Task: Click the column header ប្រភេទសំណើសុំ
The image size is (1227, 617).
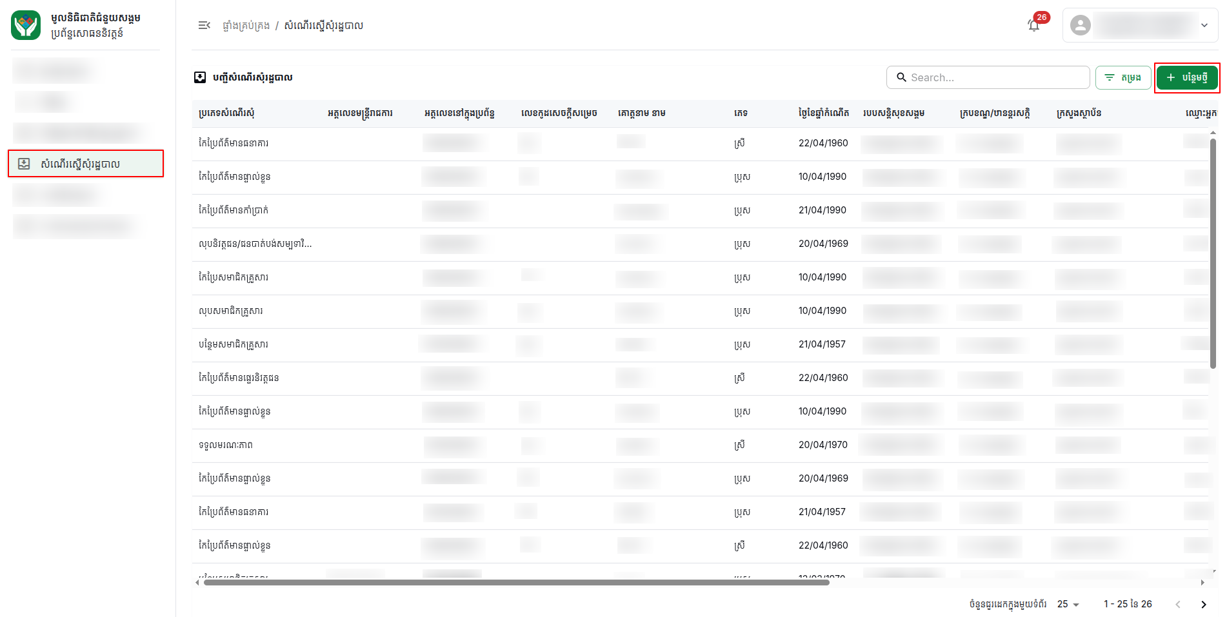Action: pyautogui.click(x=226, y=113)
